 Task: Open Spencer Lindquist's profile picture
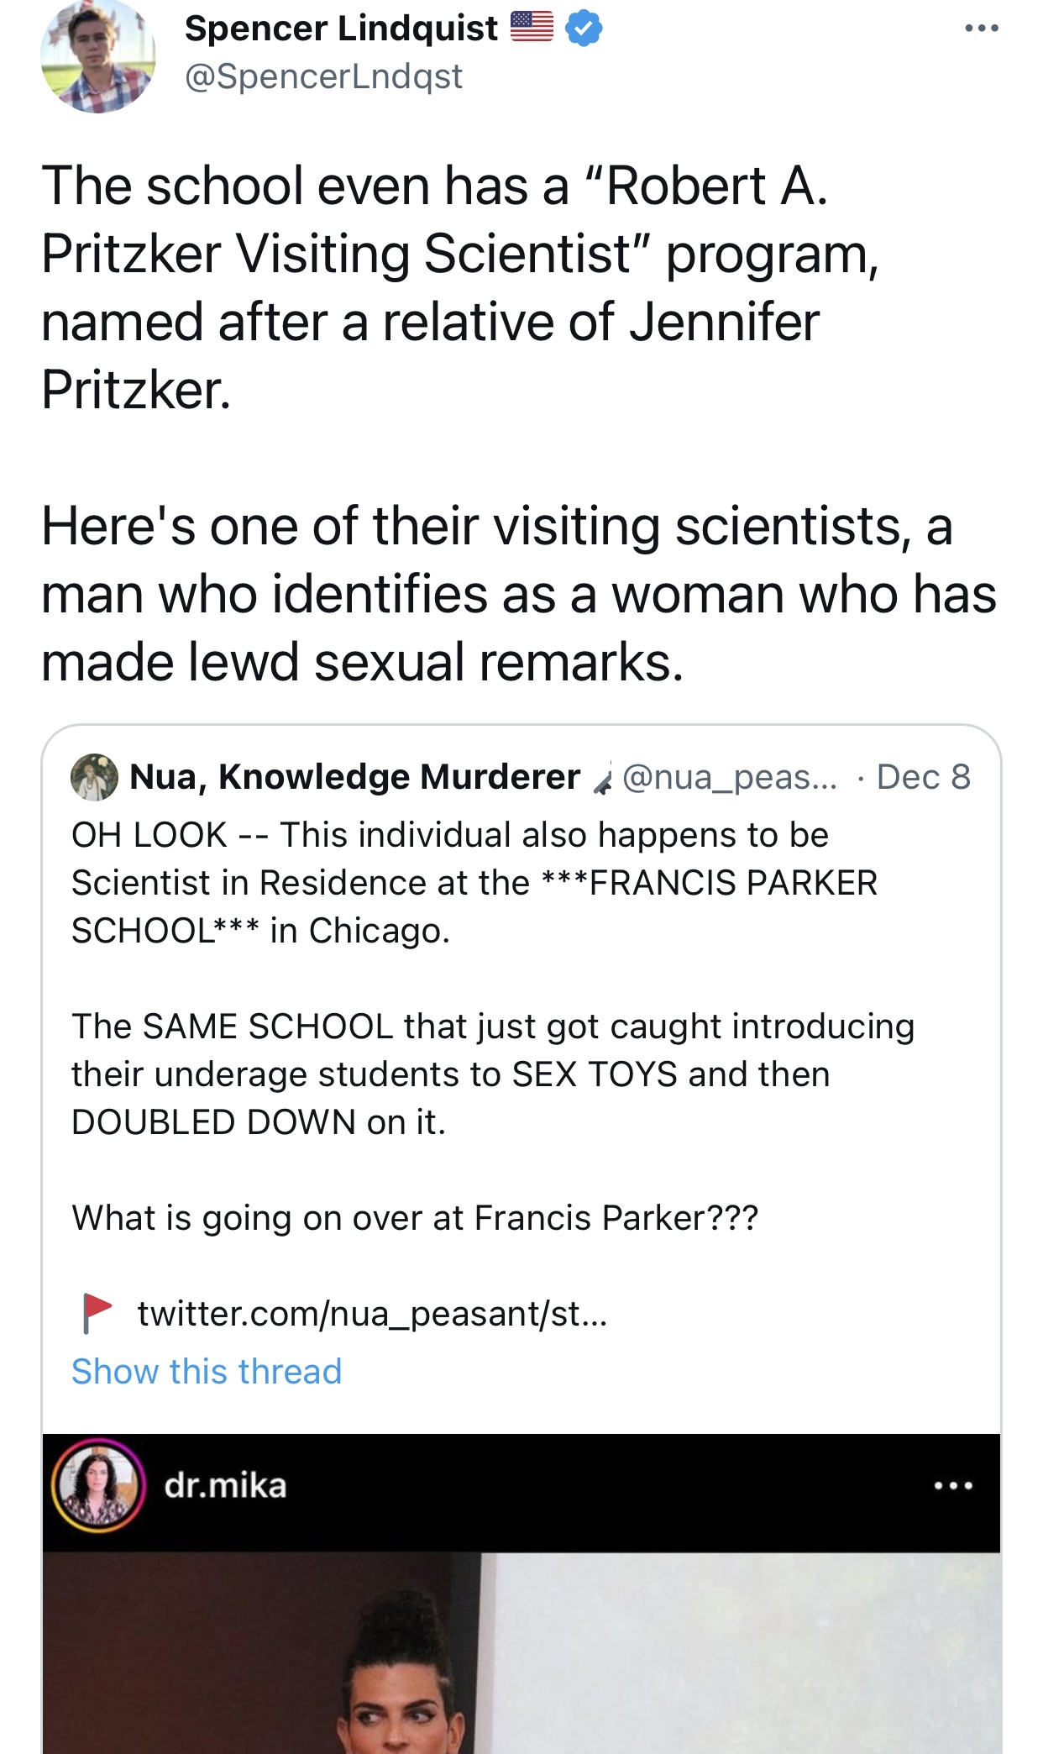coord(98,55)
